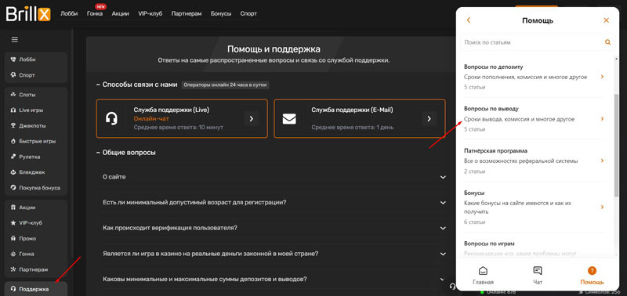
Task: Click the search magnifier icon in help panel
Action: point(608,42)
